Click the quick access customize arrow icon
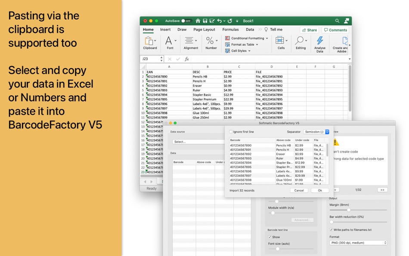The height and width of the screenshot is (256, 409). click(x=237, y=21)
